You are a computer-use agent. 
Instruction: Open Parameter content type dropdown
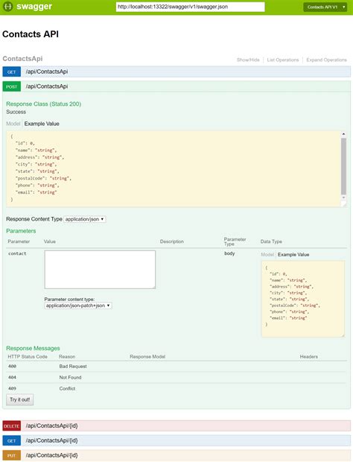coord(78,306)
